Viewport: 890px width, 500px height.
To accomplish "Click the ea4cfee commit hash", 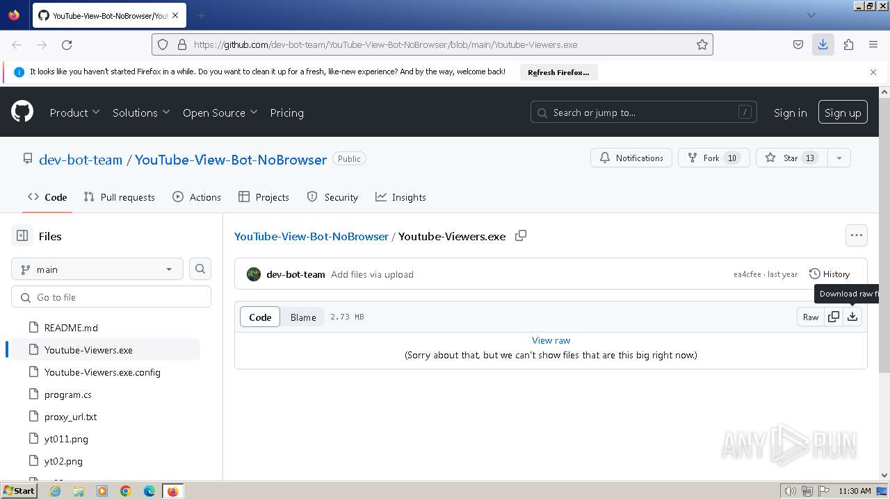I will click(x=747, y=274).
